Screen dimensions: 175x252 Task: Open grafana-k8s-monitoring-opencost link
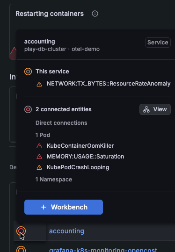point(103,250)
